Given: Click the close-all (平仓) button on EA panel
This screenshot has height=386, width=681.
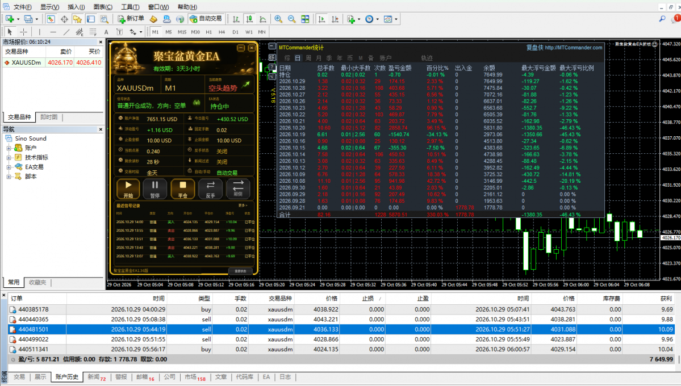Looking at the screenshot, I should [x=182, y=189].
